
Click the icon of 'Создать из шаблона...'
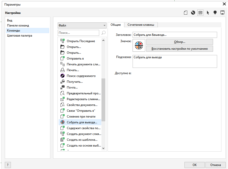[63, 139]
